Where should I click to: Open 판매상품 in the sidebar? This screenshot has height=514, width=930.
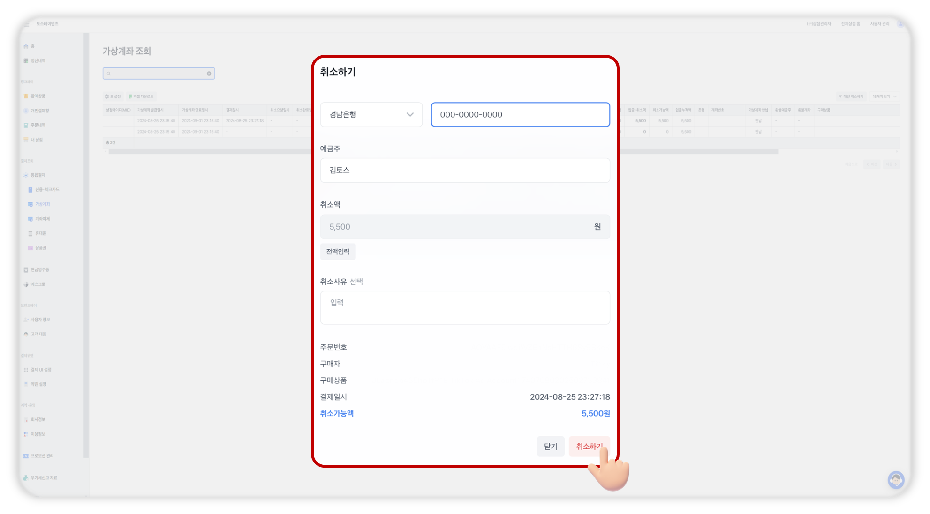pyautogui.click(x=38, y=96)
